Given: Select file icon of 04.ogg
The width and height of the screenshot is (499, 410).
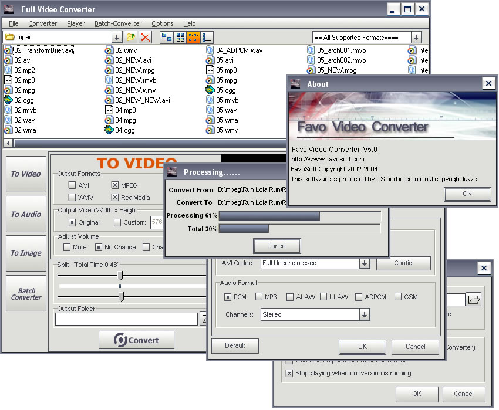Looking at the screenshot, I should [x=109, y=130].
